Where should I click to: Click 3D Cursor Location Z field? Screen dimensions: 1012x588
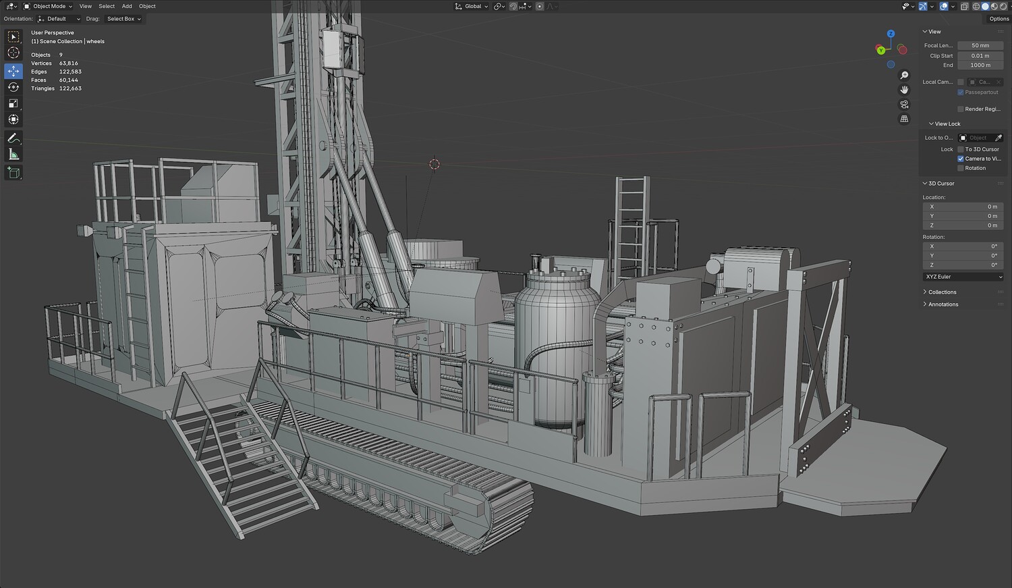click(963, 225)
